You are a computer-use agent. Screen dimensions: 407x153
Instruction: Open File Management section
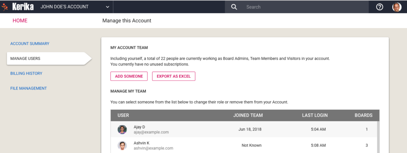29,88
